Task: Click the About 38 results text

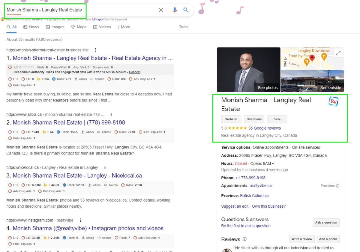Action: pyautogui.click(x=34, y=40)
